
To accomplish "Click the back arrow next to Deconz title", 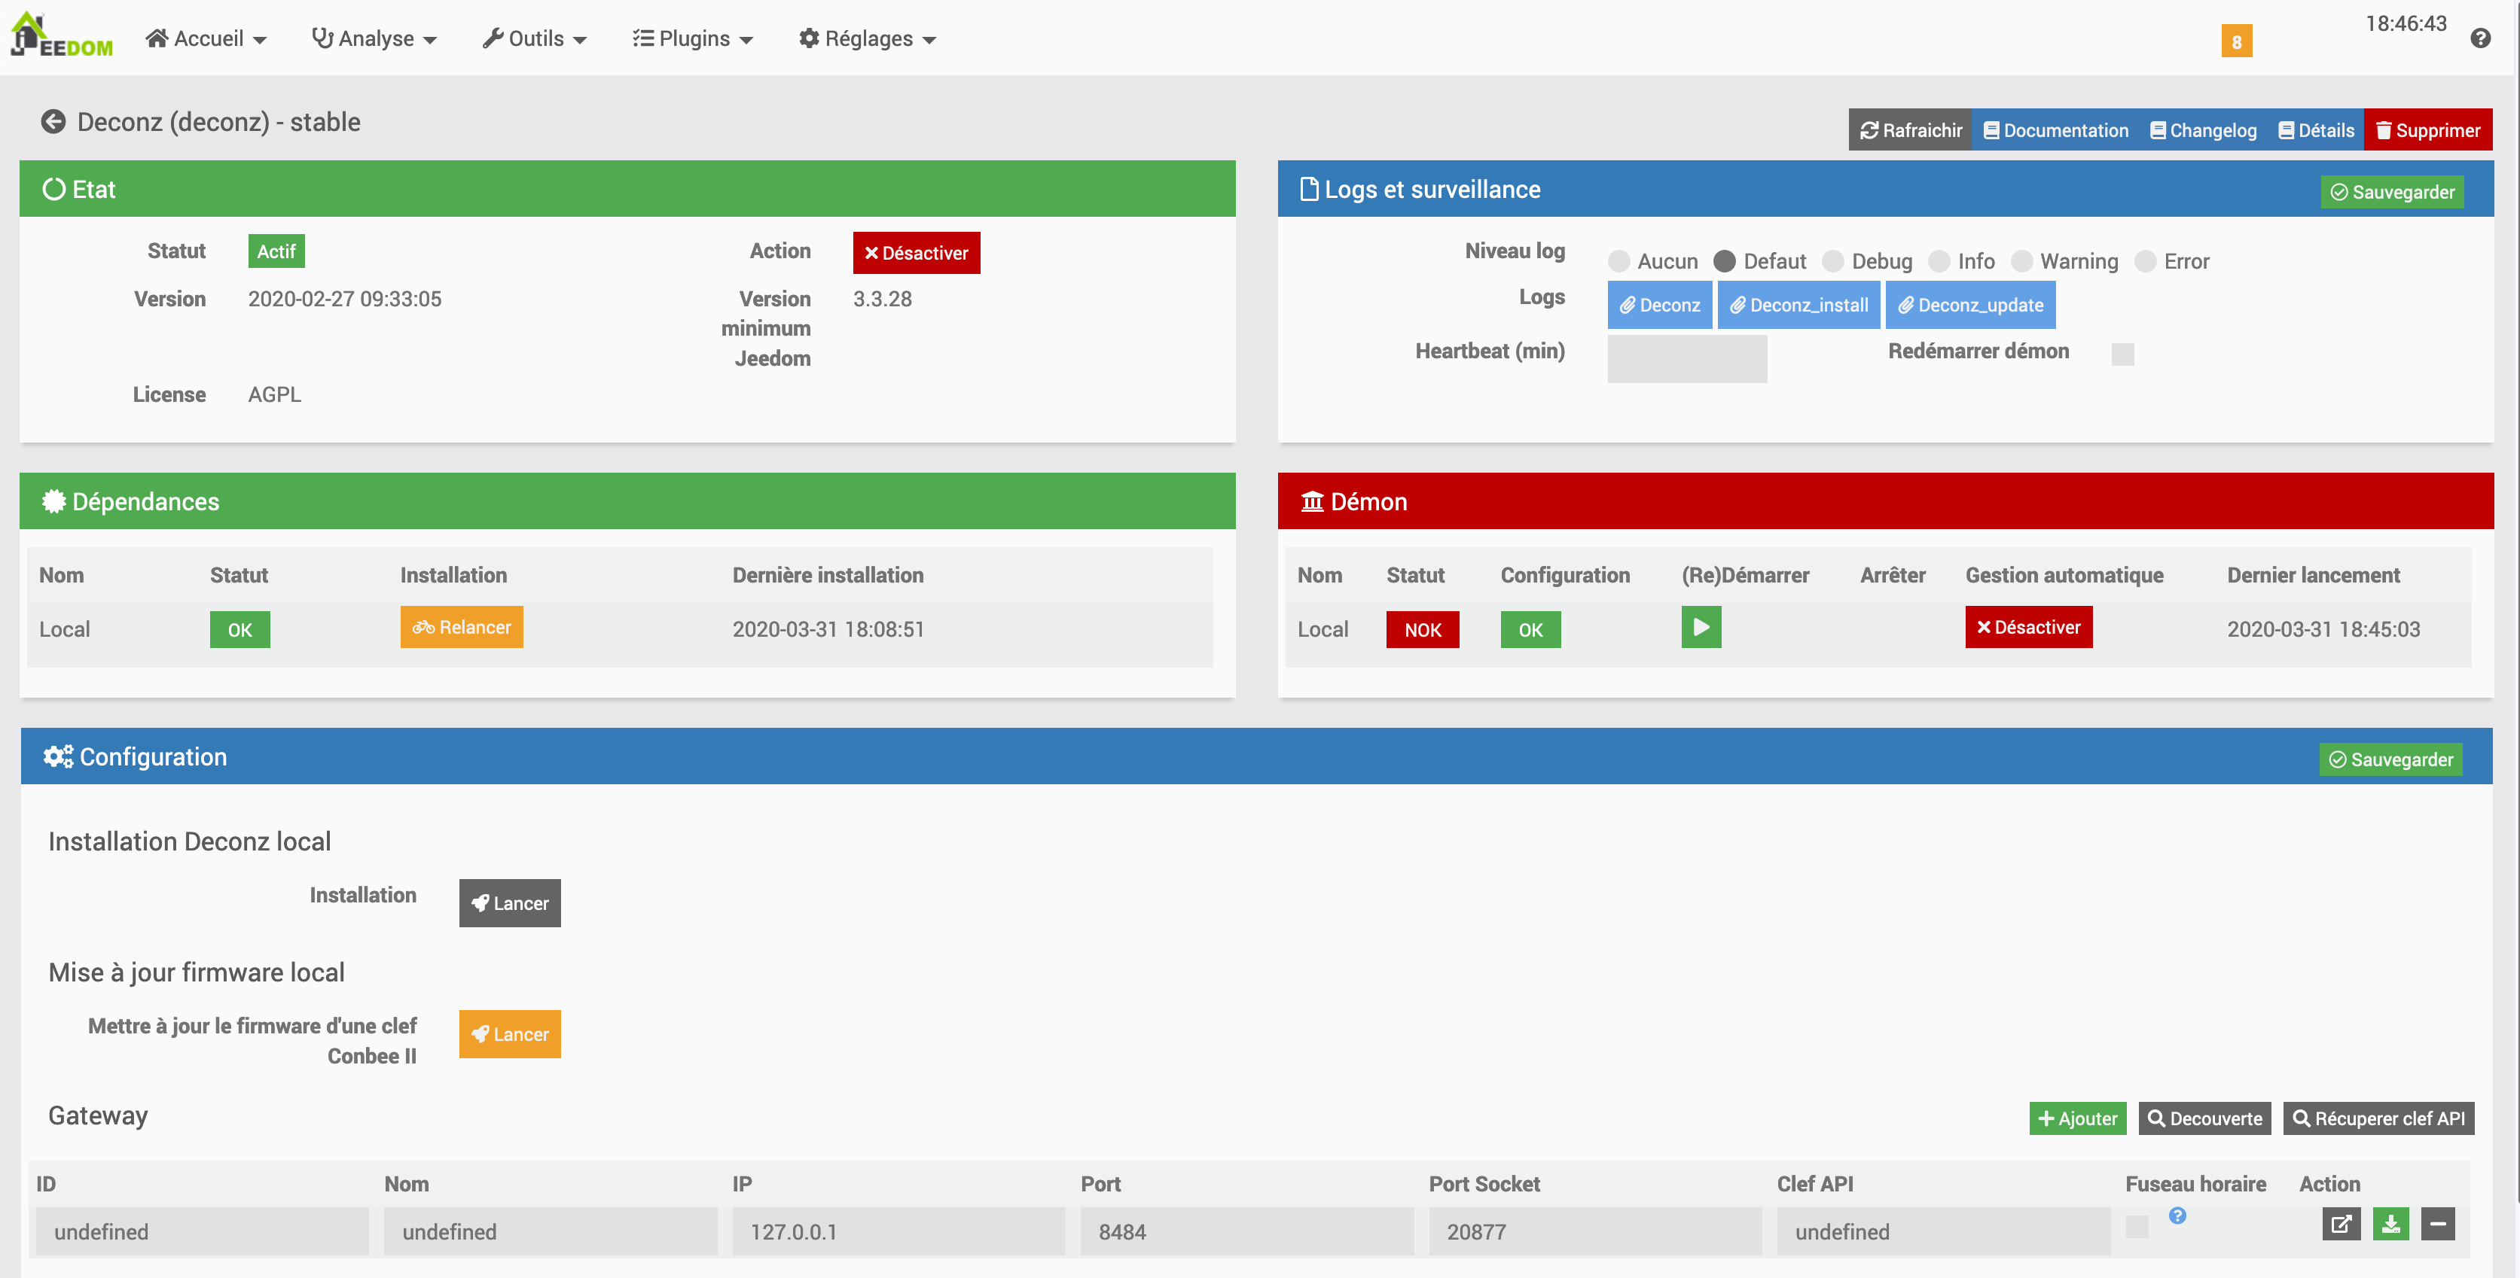I will [53, 122].
